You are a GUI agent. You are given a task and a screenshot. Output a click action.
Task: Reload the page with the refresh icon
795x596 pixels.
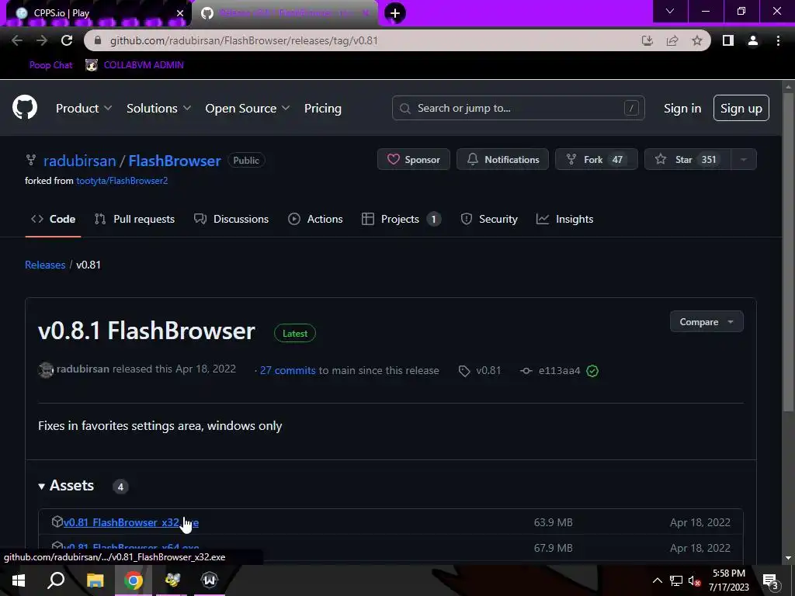tap(67, 40)
